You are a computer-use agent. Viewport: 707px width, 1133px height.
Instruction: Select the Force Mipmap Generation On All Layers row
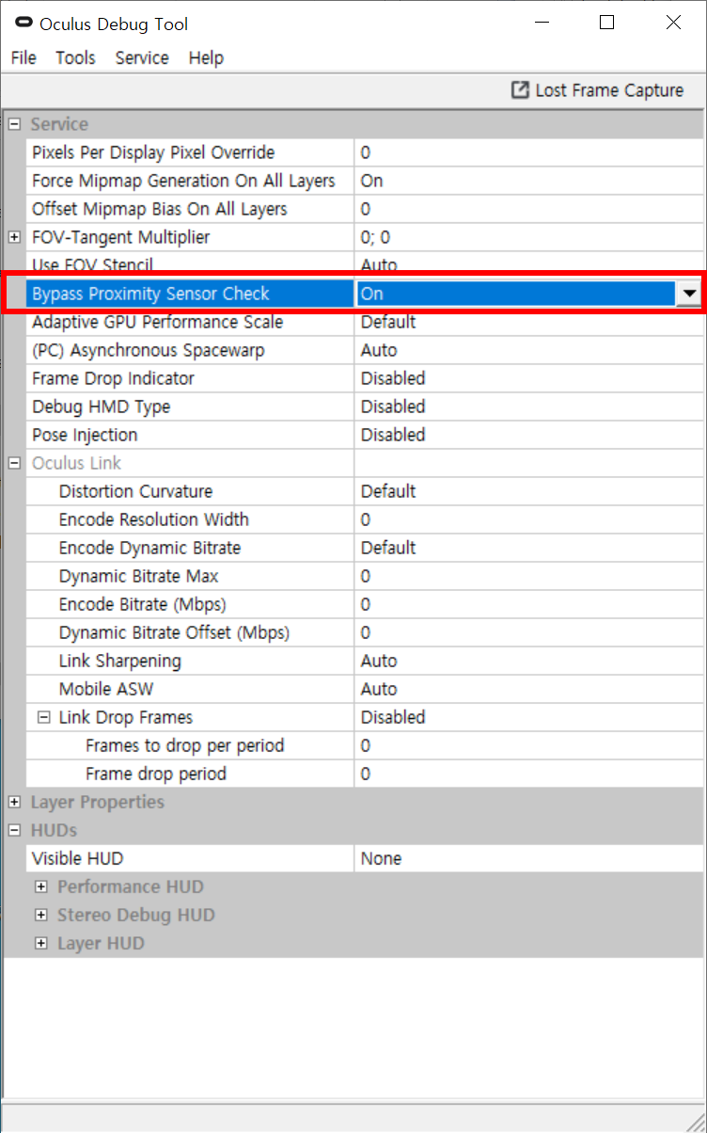tap(364, 181)
